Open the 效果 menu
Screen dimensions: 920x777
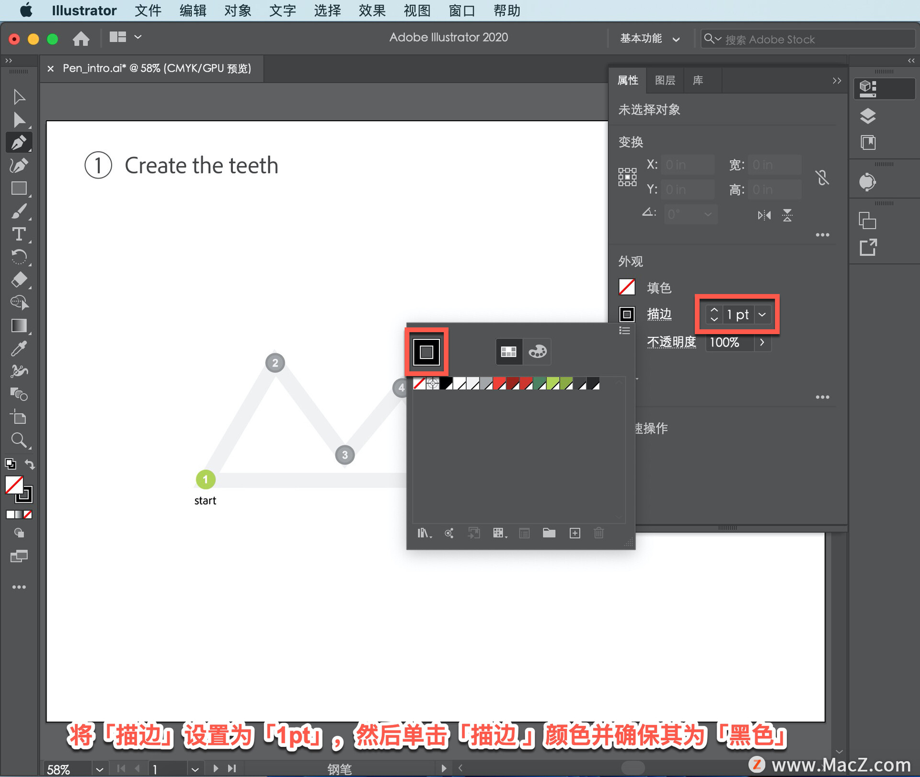pos(372,11)
